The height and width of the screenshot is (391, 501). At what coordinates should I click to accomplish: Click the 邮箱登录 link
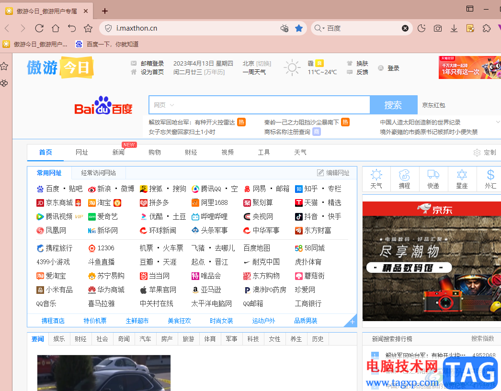click(152, 64)
